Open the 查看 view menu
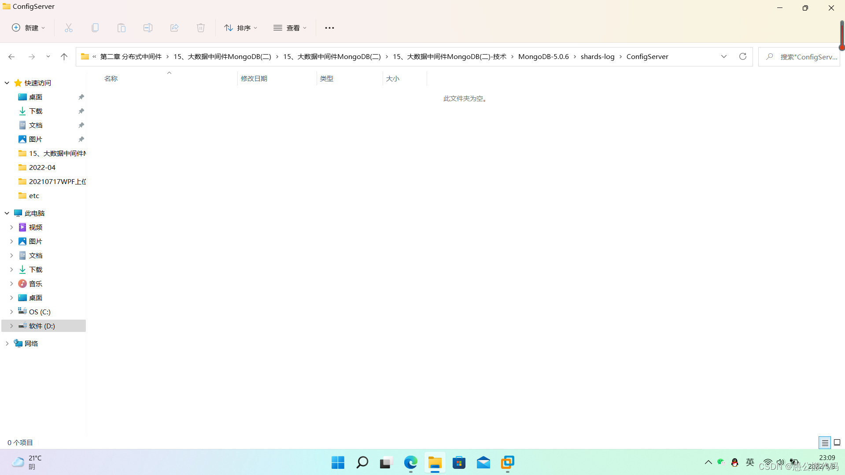This screenshot has height=475, width=845. point(290,27)
